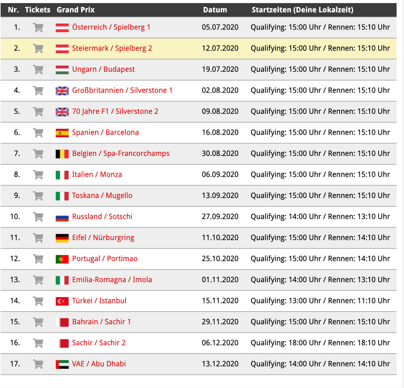
Task: Click ticket cart for Ungarn / Budapest
Action: [x=38, y=70]
